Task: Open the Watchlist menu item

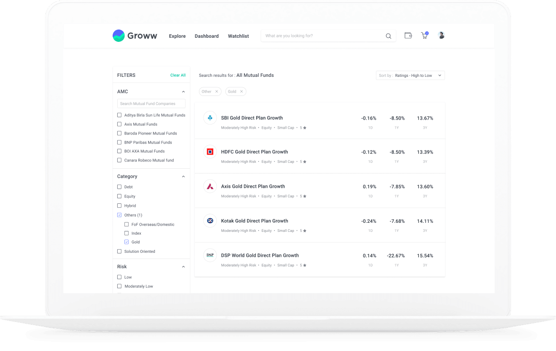Action: [238, 36]
